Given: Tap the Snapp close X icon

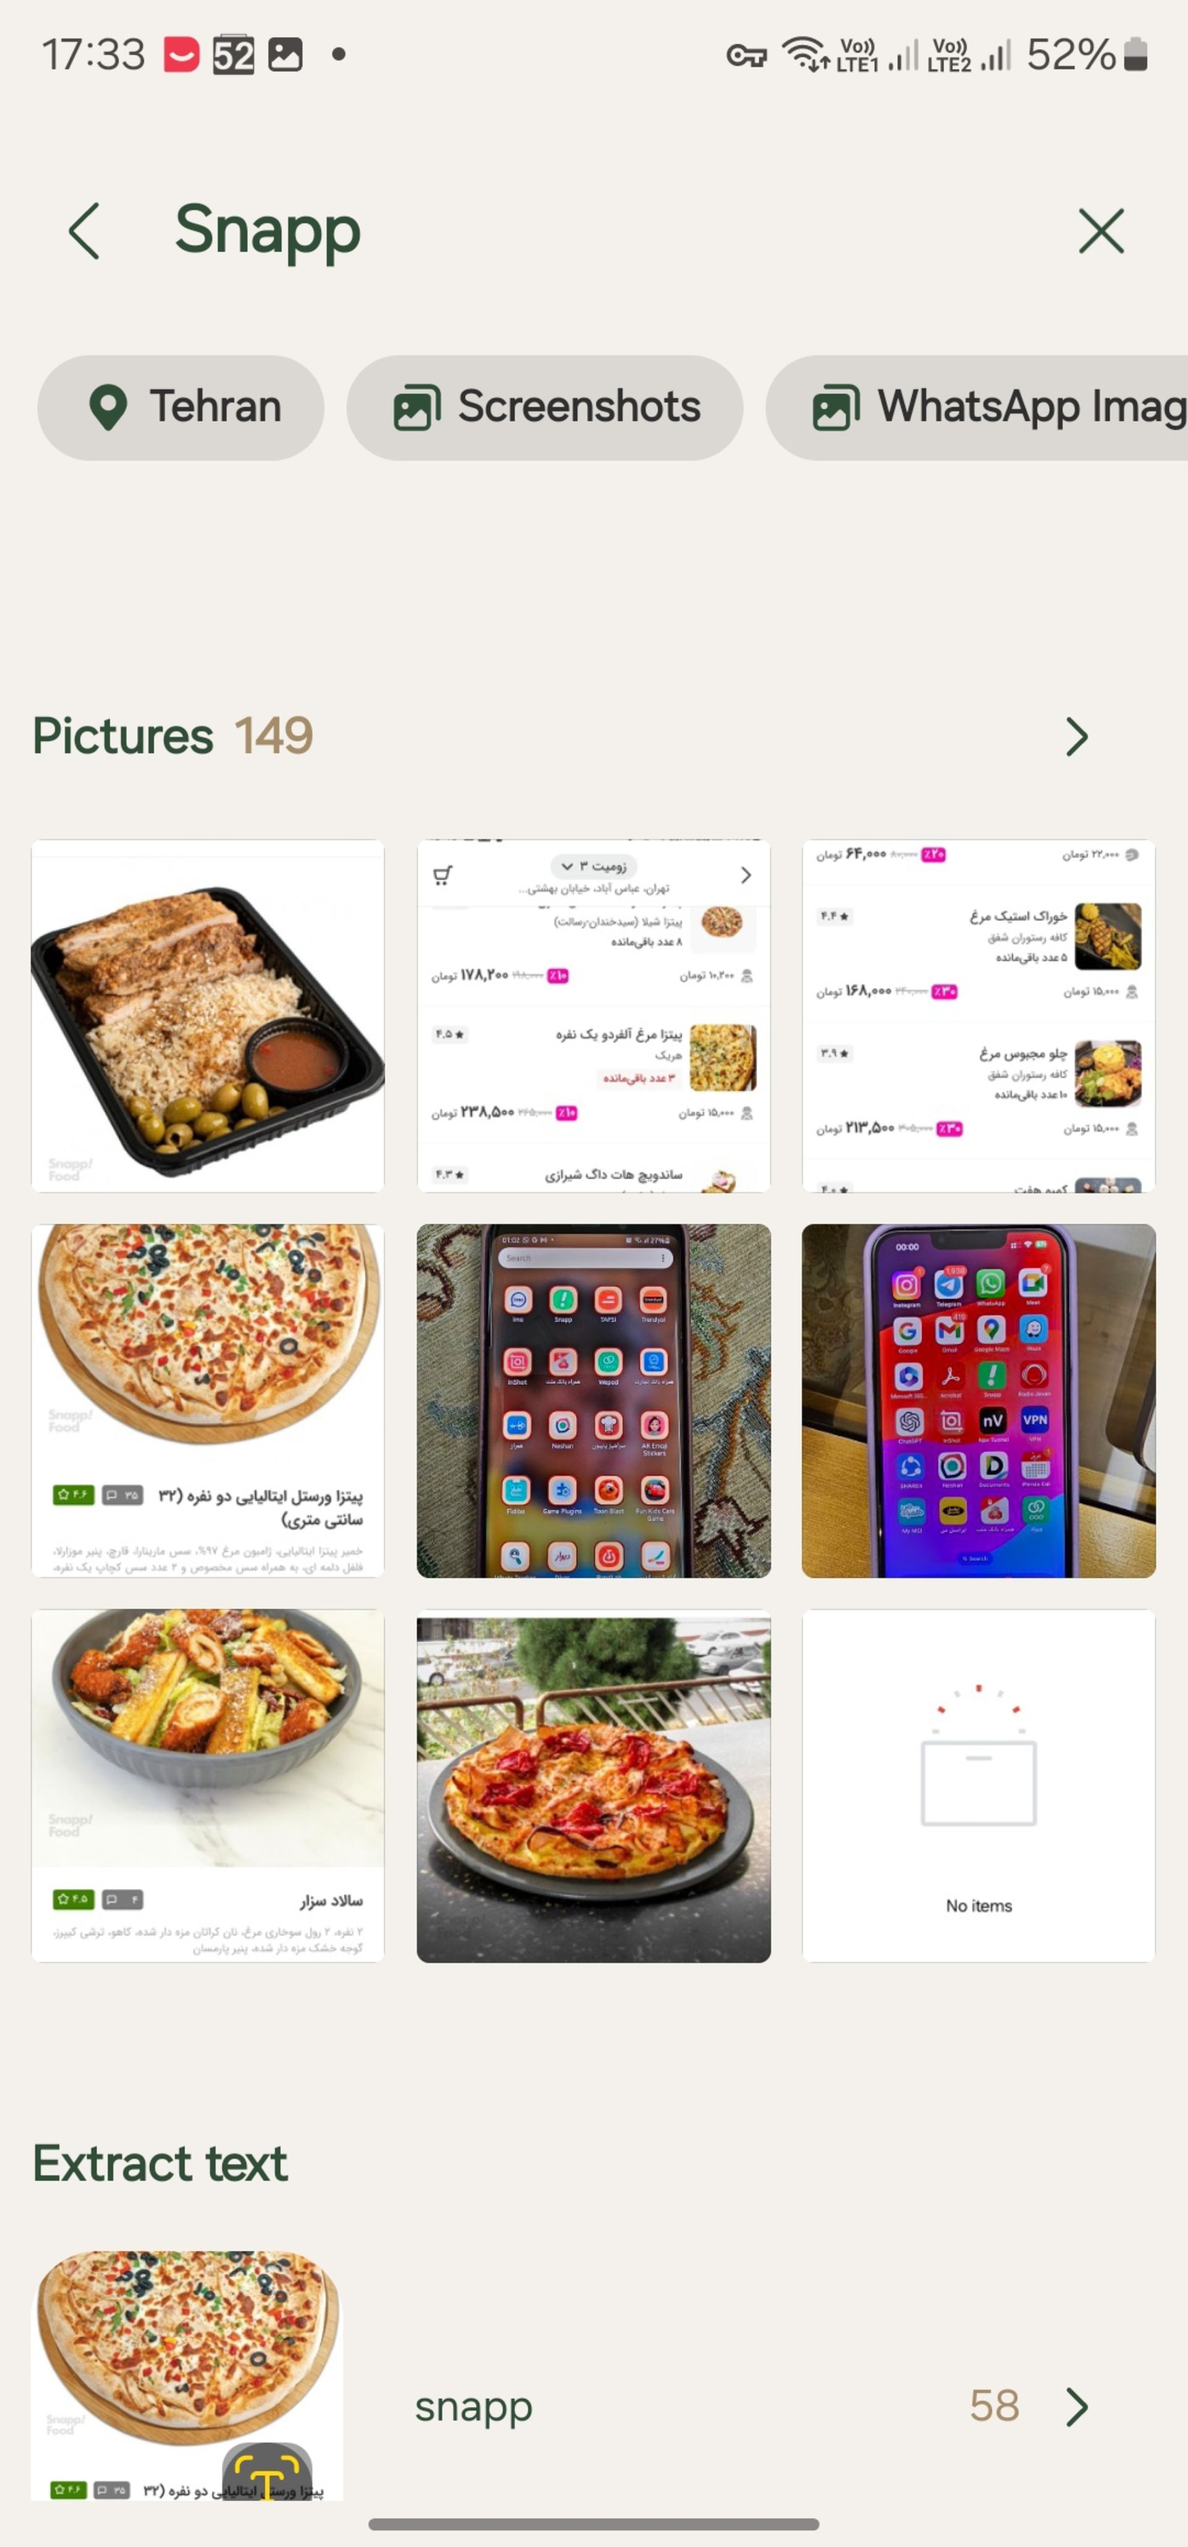Looking at the screenshot, I should (x=1103, y=229).
